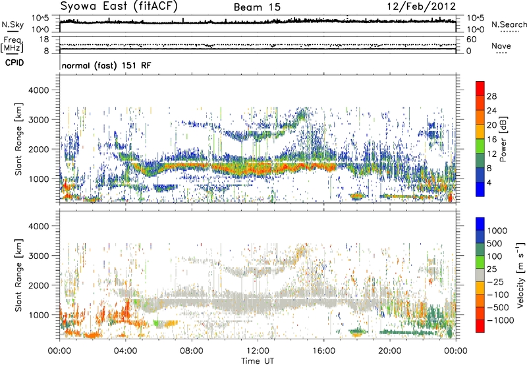Click the "CPID" row label
The image size is (527, 365).
(x=14, y=63)
